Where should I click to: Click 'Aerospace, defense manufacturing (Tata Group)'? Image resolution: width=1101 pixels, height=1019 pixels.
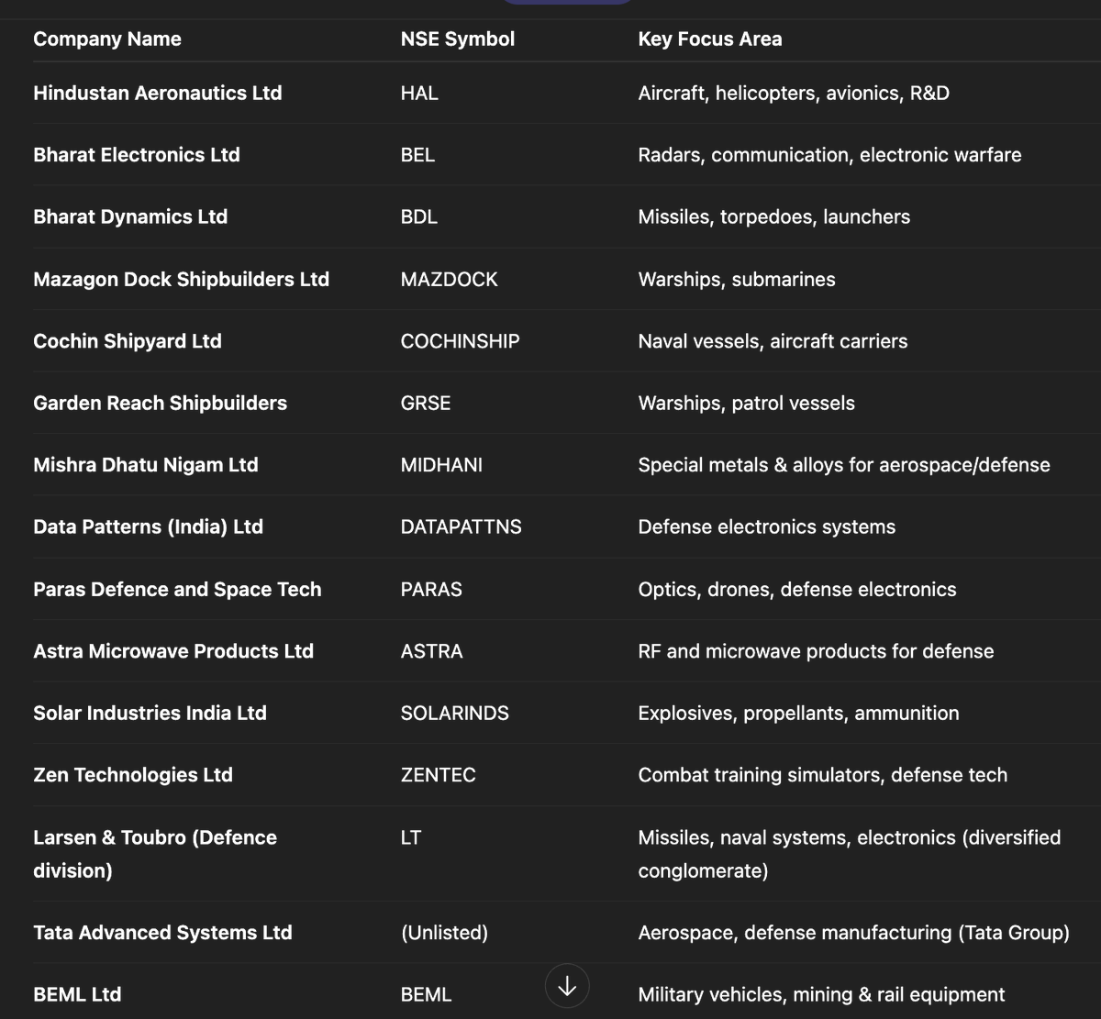[x=854, y=933]
